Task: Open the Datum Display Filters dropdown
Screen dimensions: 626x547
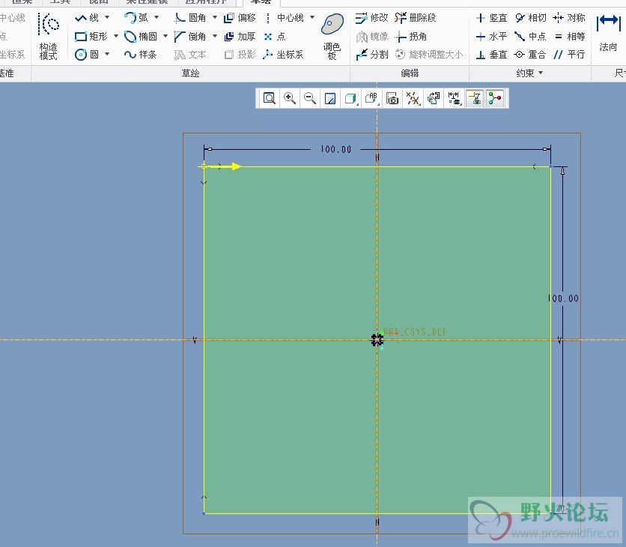Action: click(x=413, y=98)
